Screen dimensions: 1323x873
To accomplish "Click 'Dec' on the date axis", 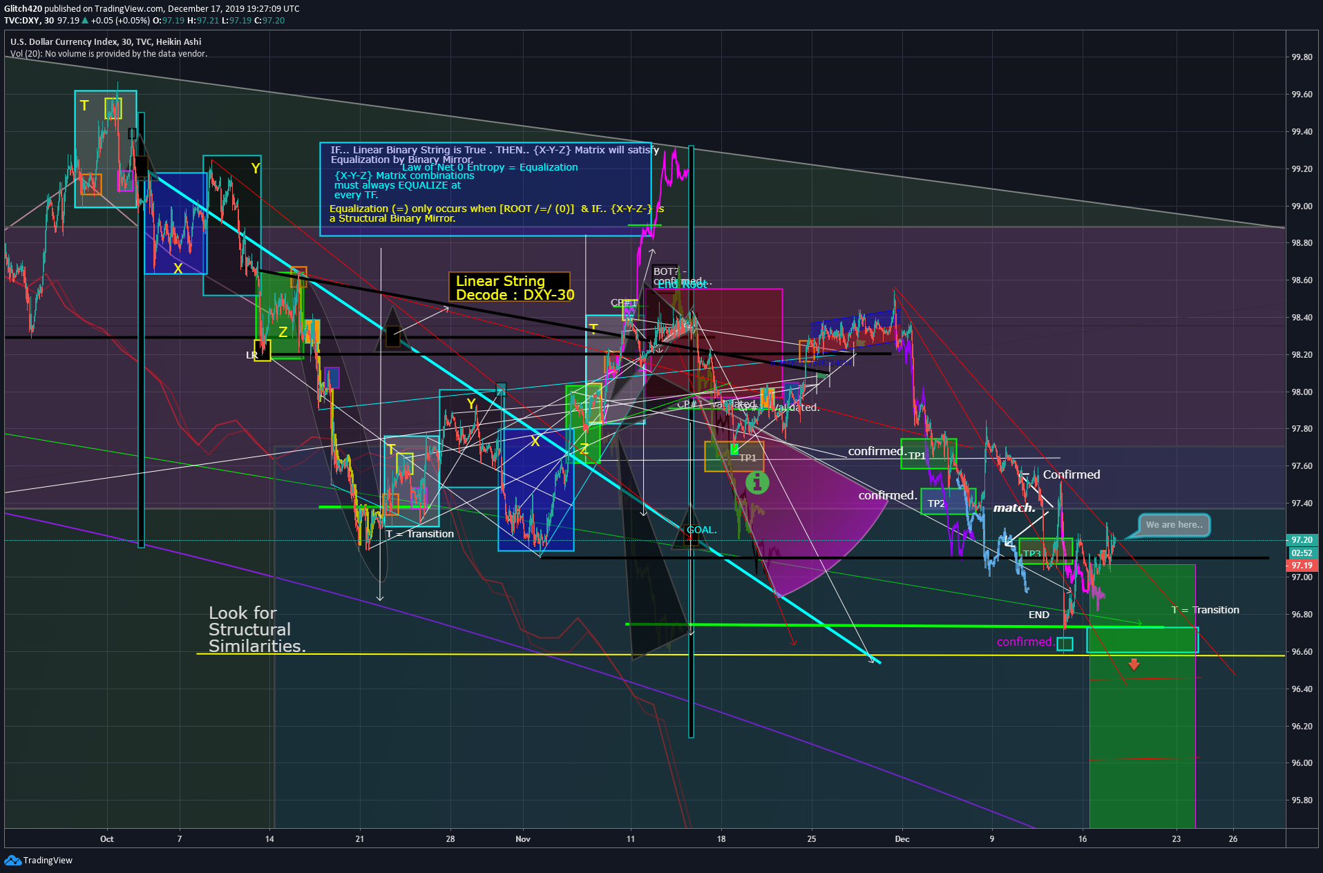I will tap(902, 839).
